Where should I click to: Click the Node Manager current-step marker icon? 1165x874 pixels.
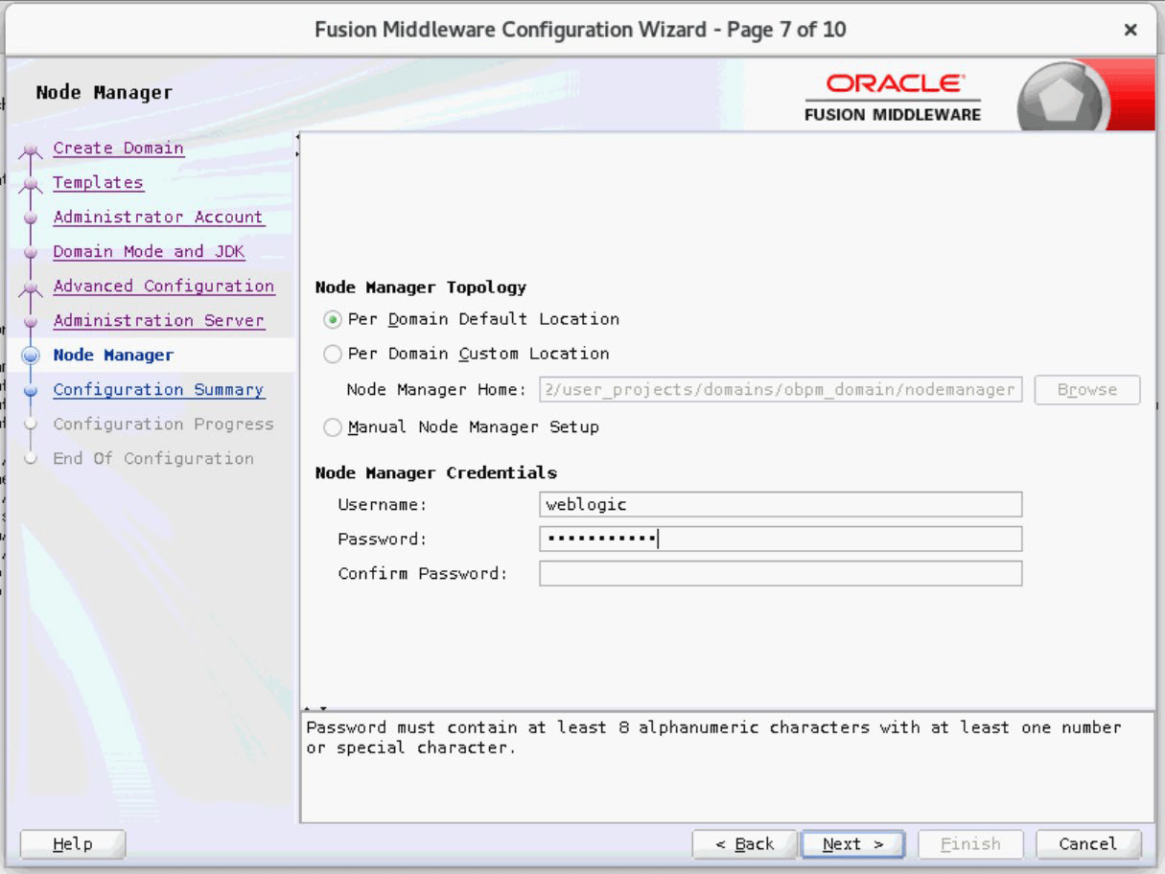pyautogui.click(x=31, y=356)
